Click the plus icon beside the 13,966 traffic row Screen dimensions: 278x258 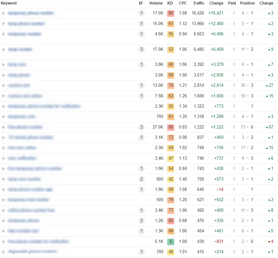click(3, 24)
